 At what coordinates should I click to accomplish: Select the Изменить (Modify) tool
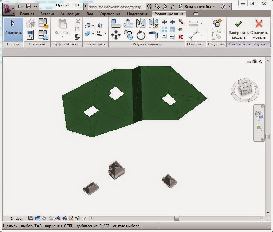(x=13, y=29)
